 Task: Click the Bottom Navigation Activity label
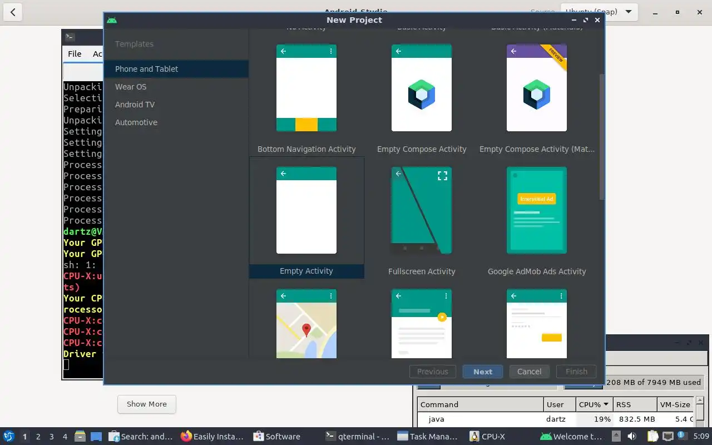(306, 149)
